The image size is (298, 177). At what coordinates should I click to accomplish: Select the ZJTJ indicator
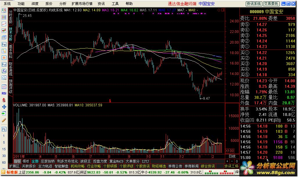pos(146,161)
